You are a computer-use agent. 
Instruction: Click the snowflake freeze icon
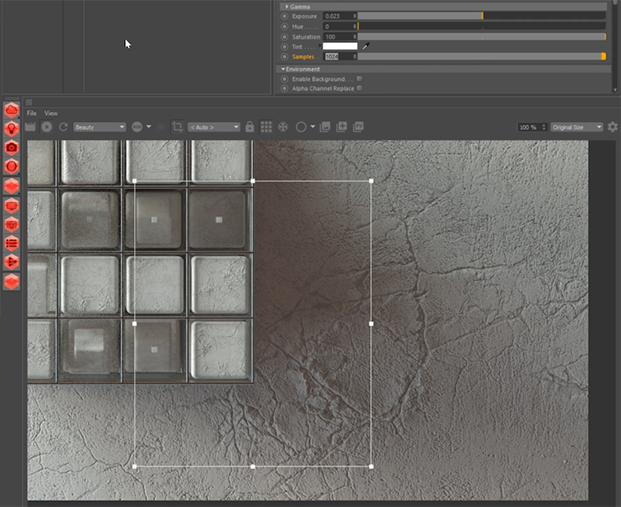point(282,127)
